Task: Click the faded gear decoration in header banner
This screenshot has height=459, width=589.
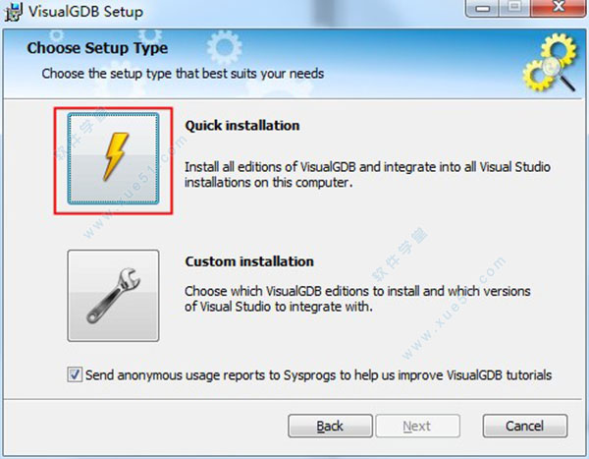Action: tap(225, 46)
